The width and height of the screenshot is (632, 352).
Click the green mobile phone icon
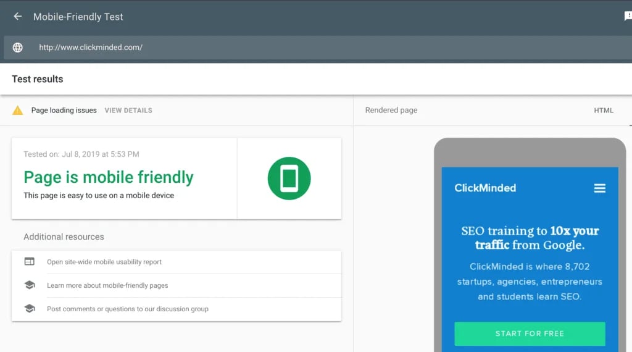click(289, 178)
